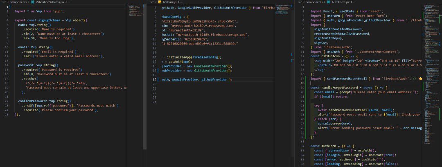This screenshot has width=442, height=167.
Task: Click the 'email: Yup.string()' line
Action: (35, 47)
